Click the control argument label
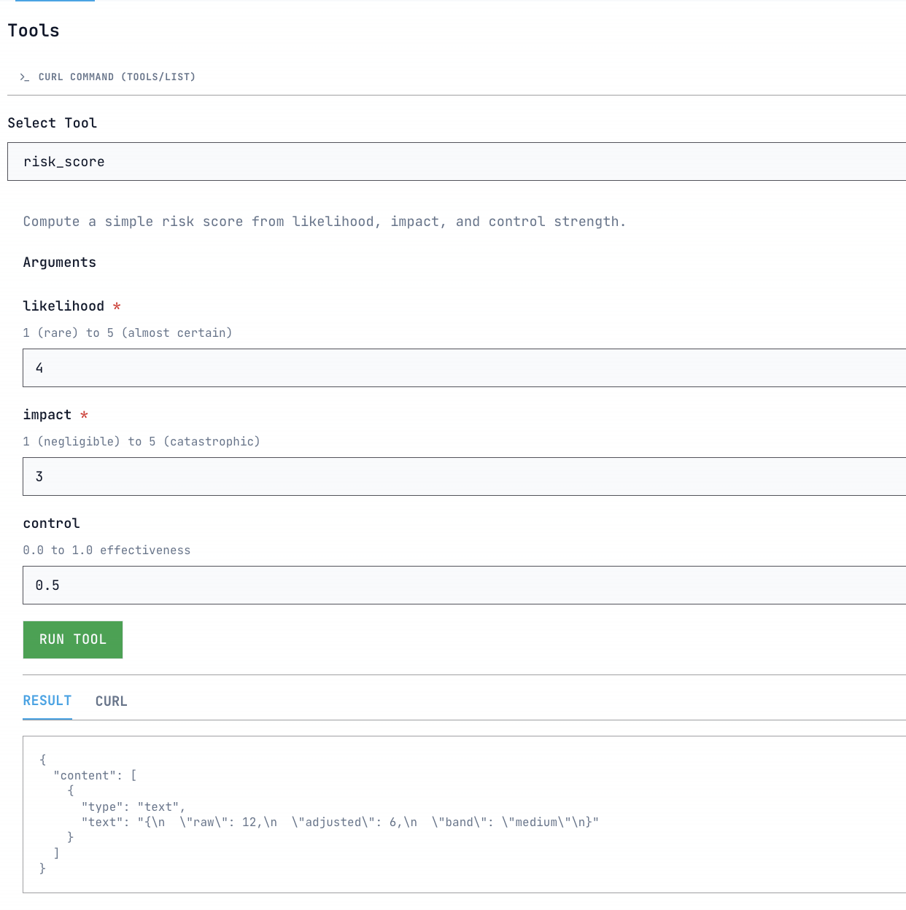 51,524
